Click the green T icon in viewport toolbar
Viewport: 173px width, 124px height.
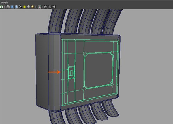point(1,7)
